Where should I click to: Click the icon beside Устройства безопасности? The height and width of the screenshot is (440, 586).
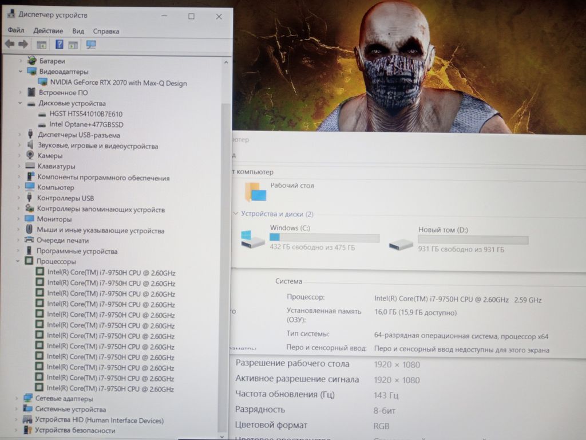point(27,430)
